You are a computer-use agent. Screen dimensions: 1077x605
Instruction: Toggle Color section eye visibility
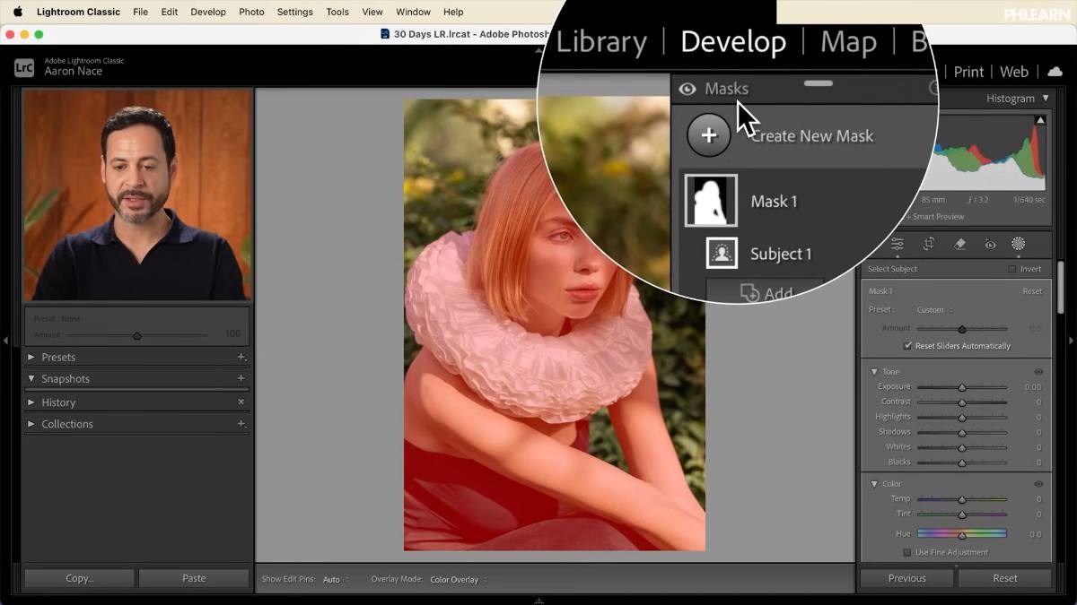(1038, 484)
